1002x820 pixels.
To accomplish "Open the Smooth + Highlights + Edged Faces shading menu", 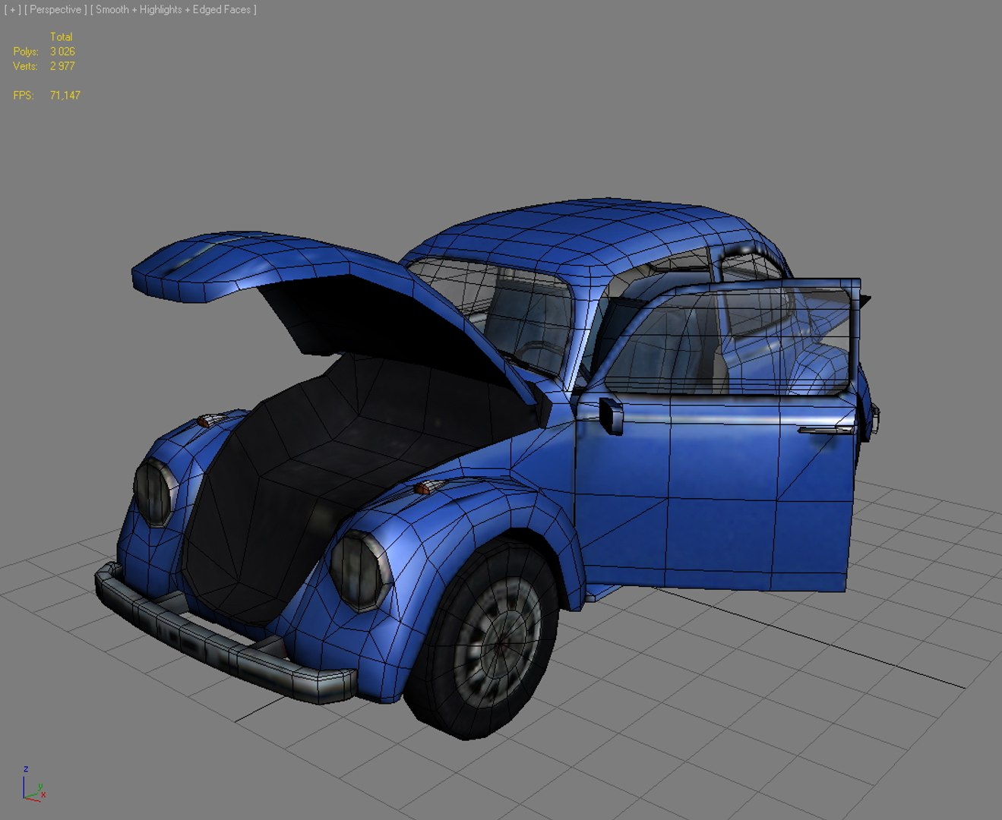I will coord(173,10).
